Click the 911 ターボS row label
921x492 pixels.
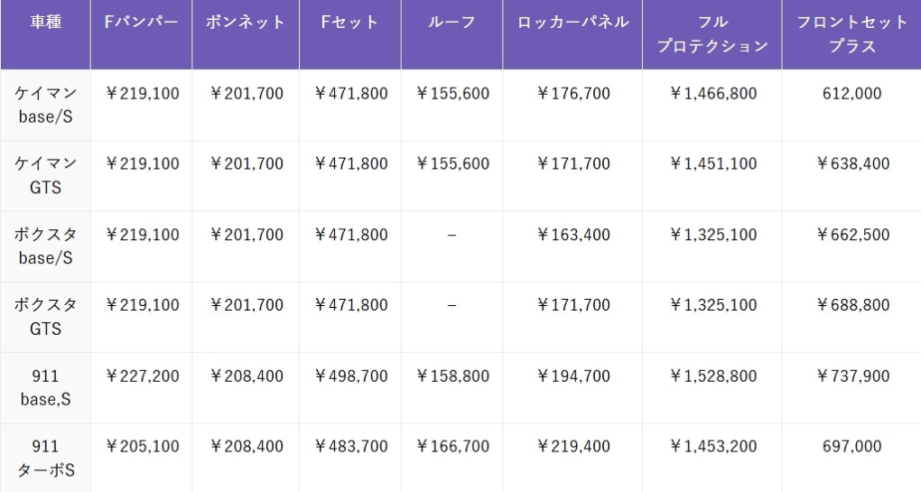click(x=45, y=457)
